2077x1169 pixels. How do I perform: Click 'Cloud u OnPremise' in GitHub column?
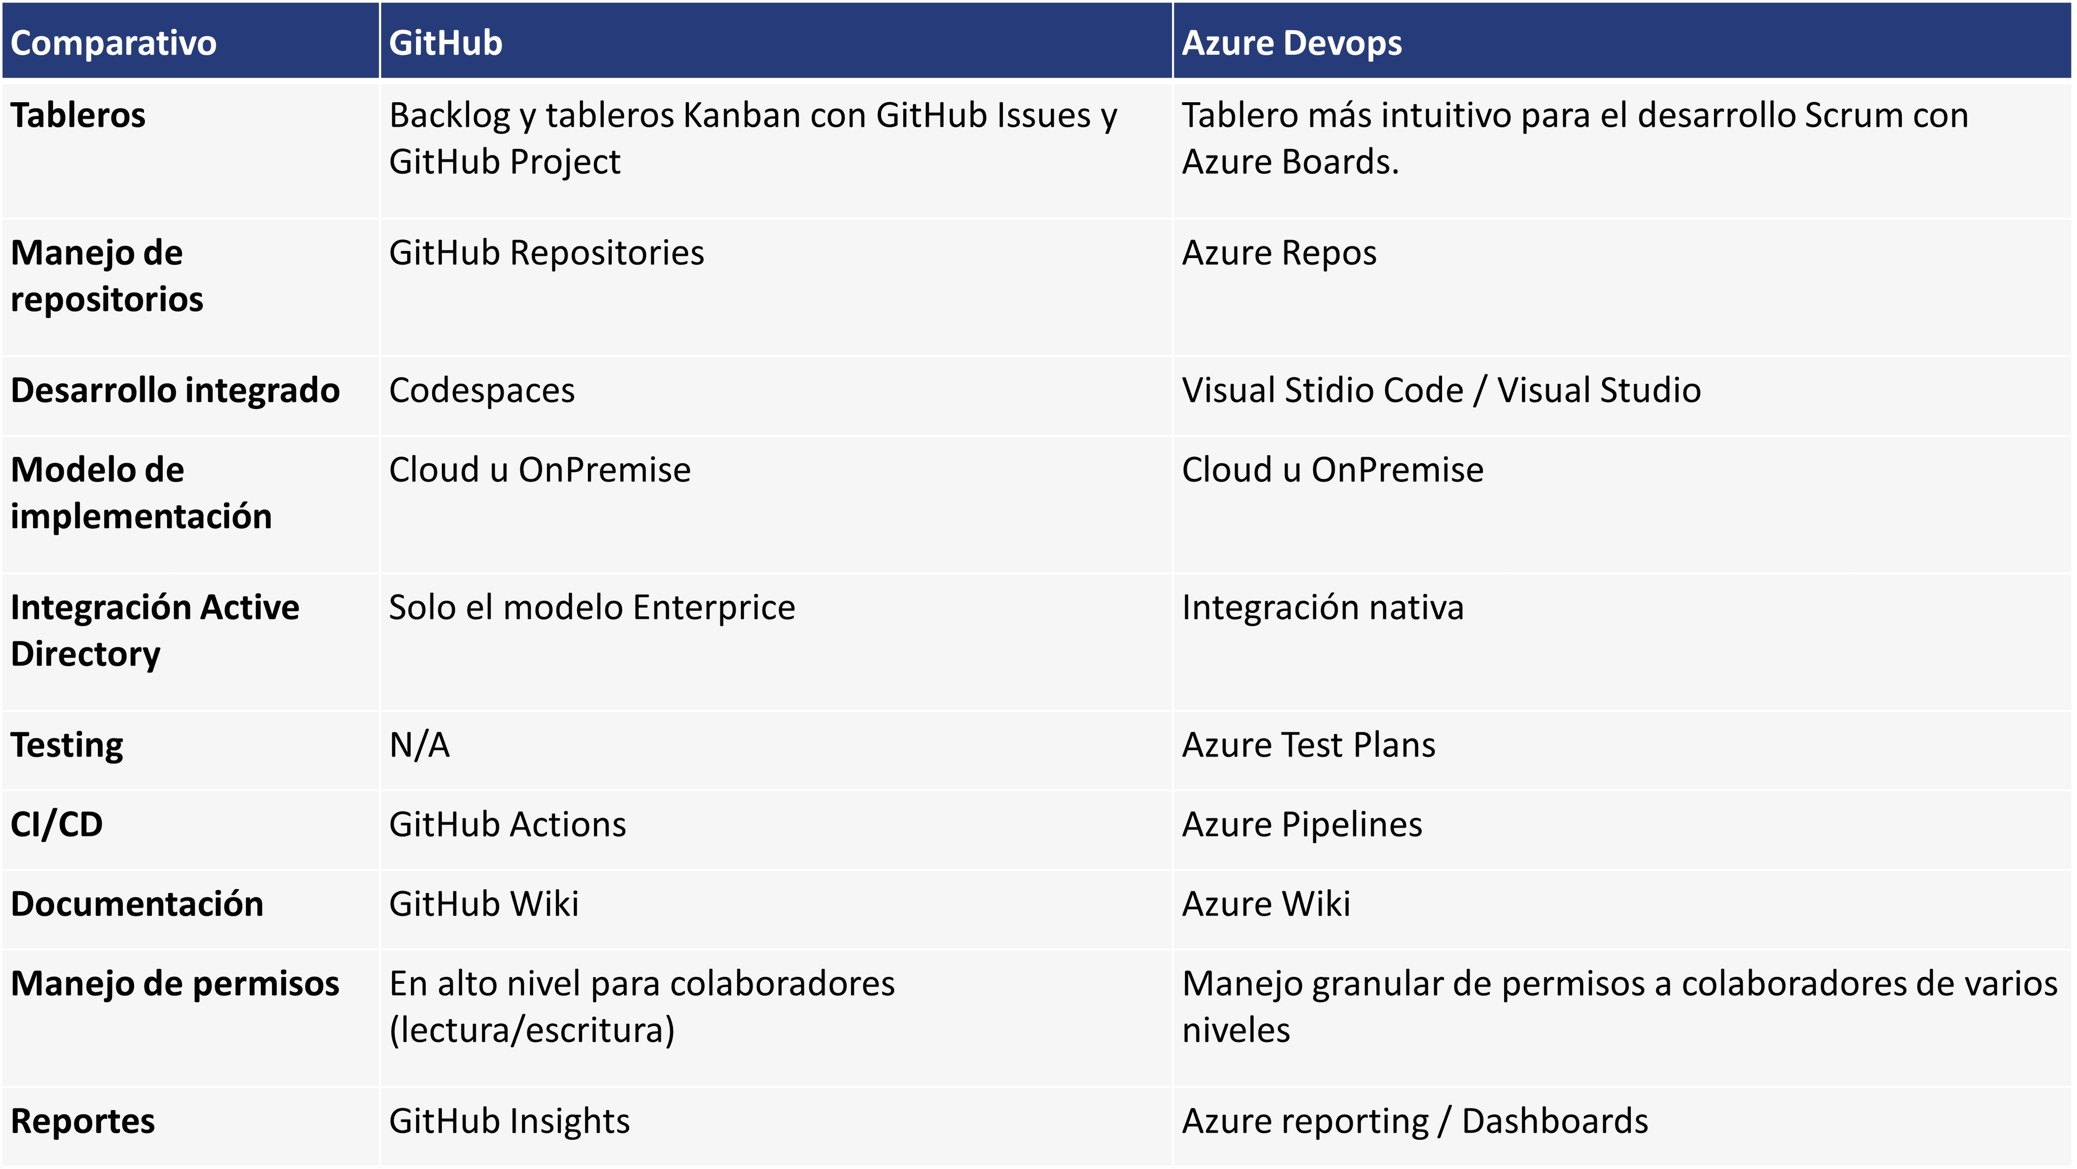click(776, 505)
